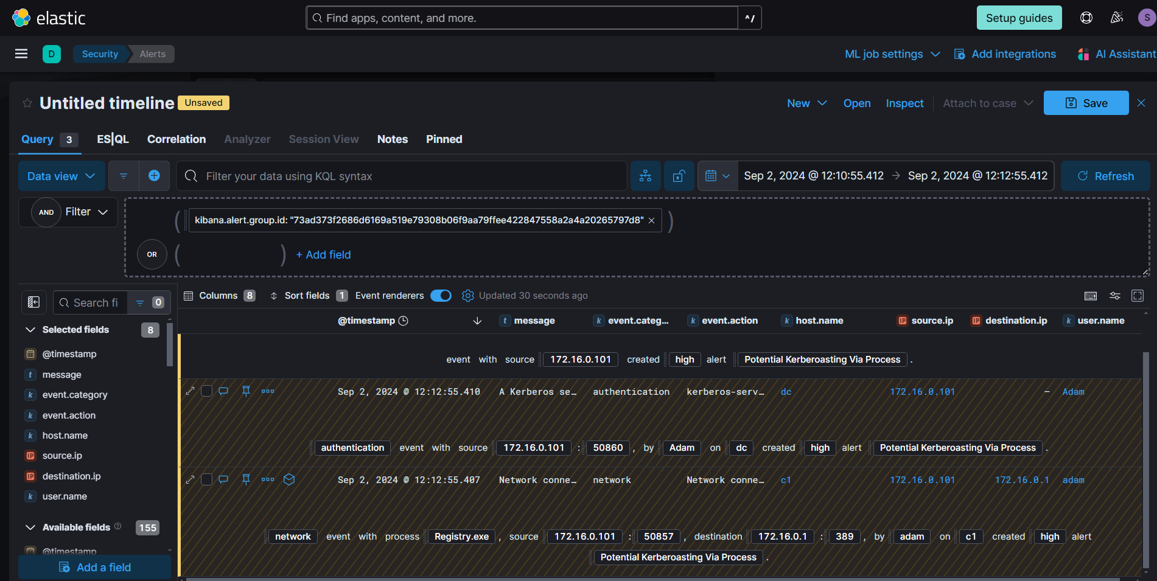
Task: Click the Add integrations link
Action: click(1005, 54)
